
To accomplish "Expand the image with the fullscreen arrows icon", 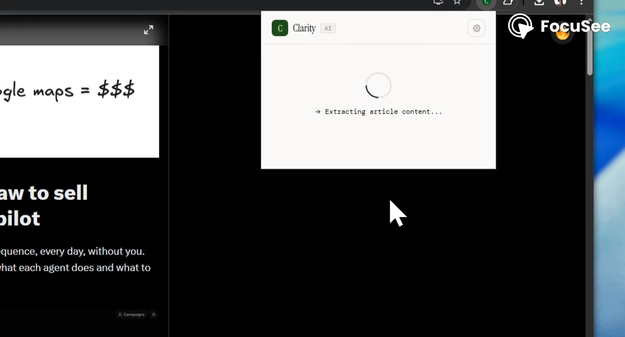I will (148, 30).
